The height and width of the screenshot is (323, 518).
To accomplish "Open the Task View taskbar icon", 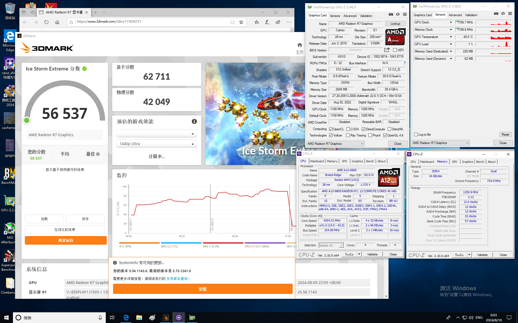I will pyautogui.click(x=112, y=318).
